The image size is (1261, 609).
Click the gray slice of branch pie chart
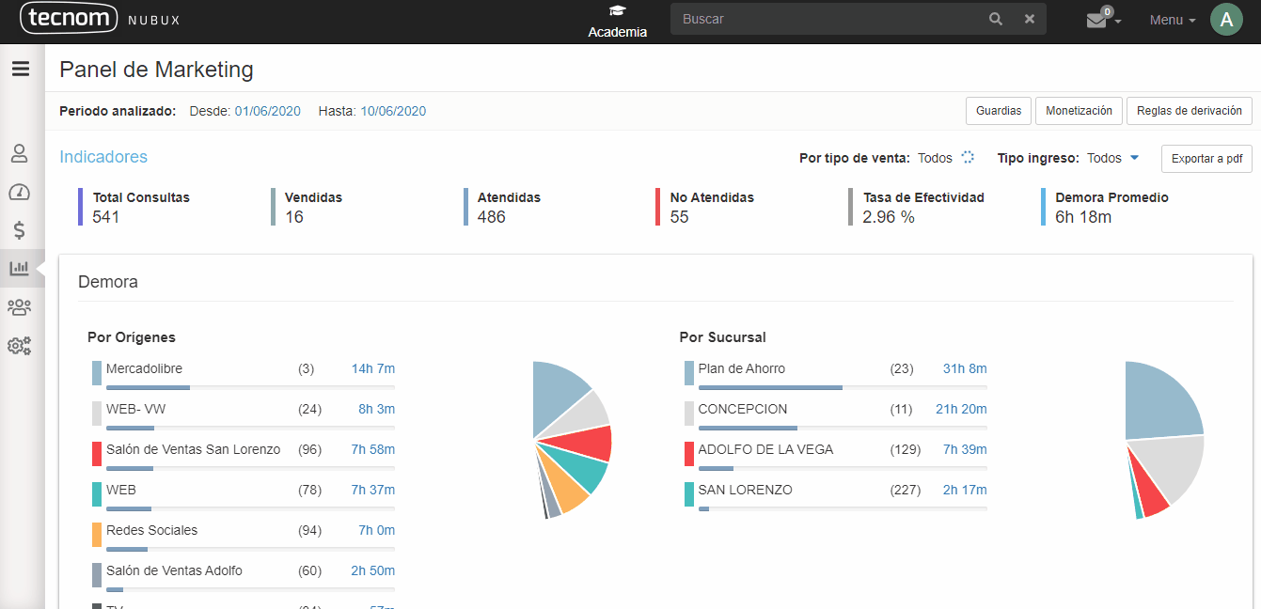1174,470
